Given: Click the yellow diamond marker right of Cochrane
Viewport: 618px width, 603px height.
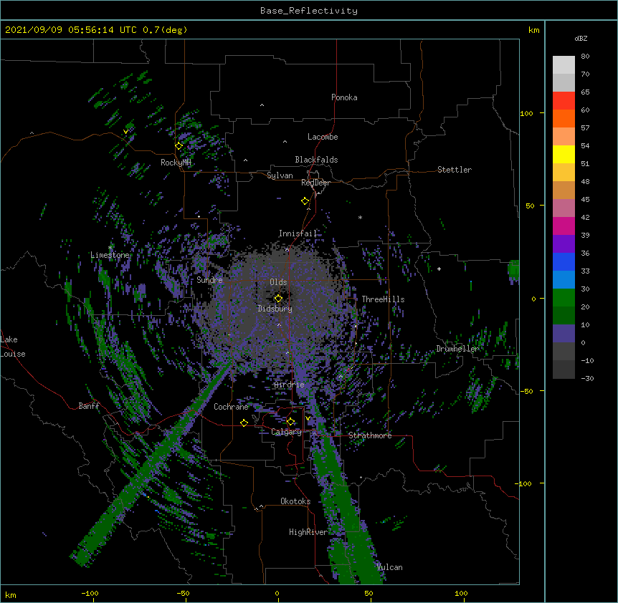Looking at the screenshot, I should click(x=244, y=423).
